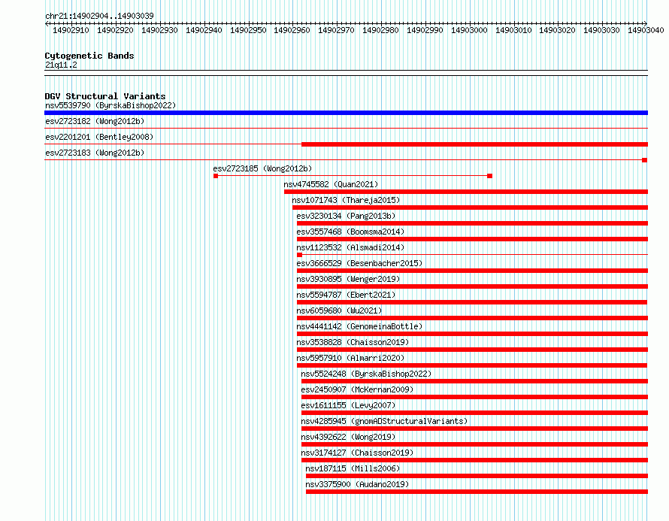The image size is (669, 521).
Task: Click the chr21:14902904..14903039 region label
Action: click(99, 16)
